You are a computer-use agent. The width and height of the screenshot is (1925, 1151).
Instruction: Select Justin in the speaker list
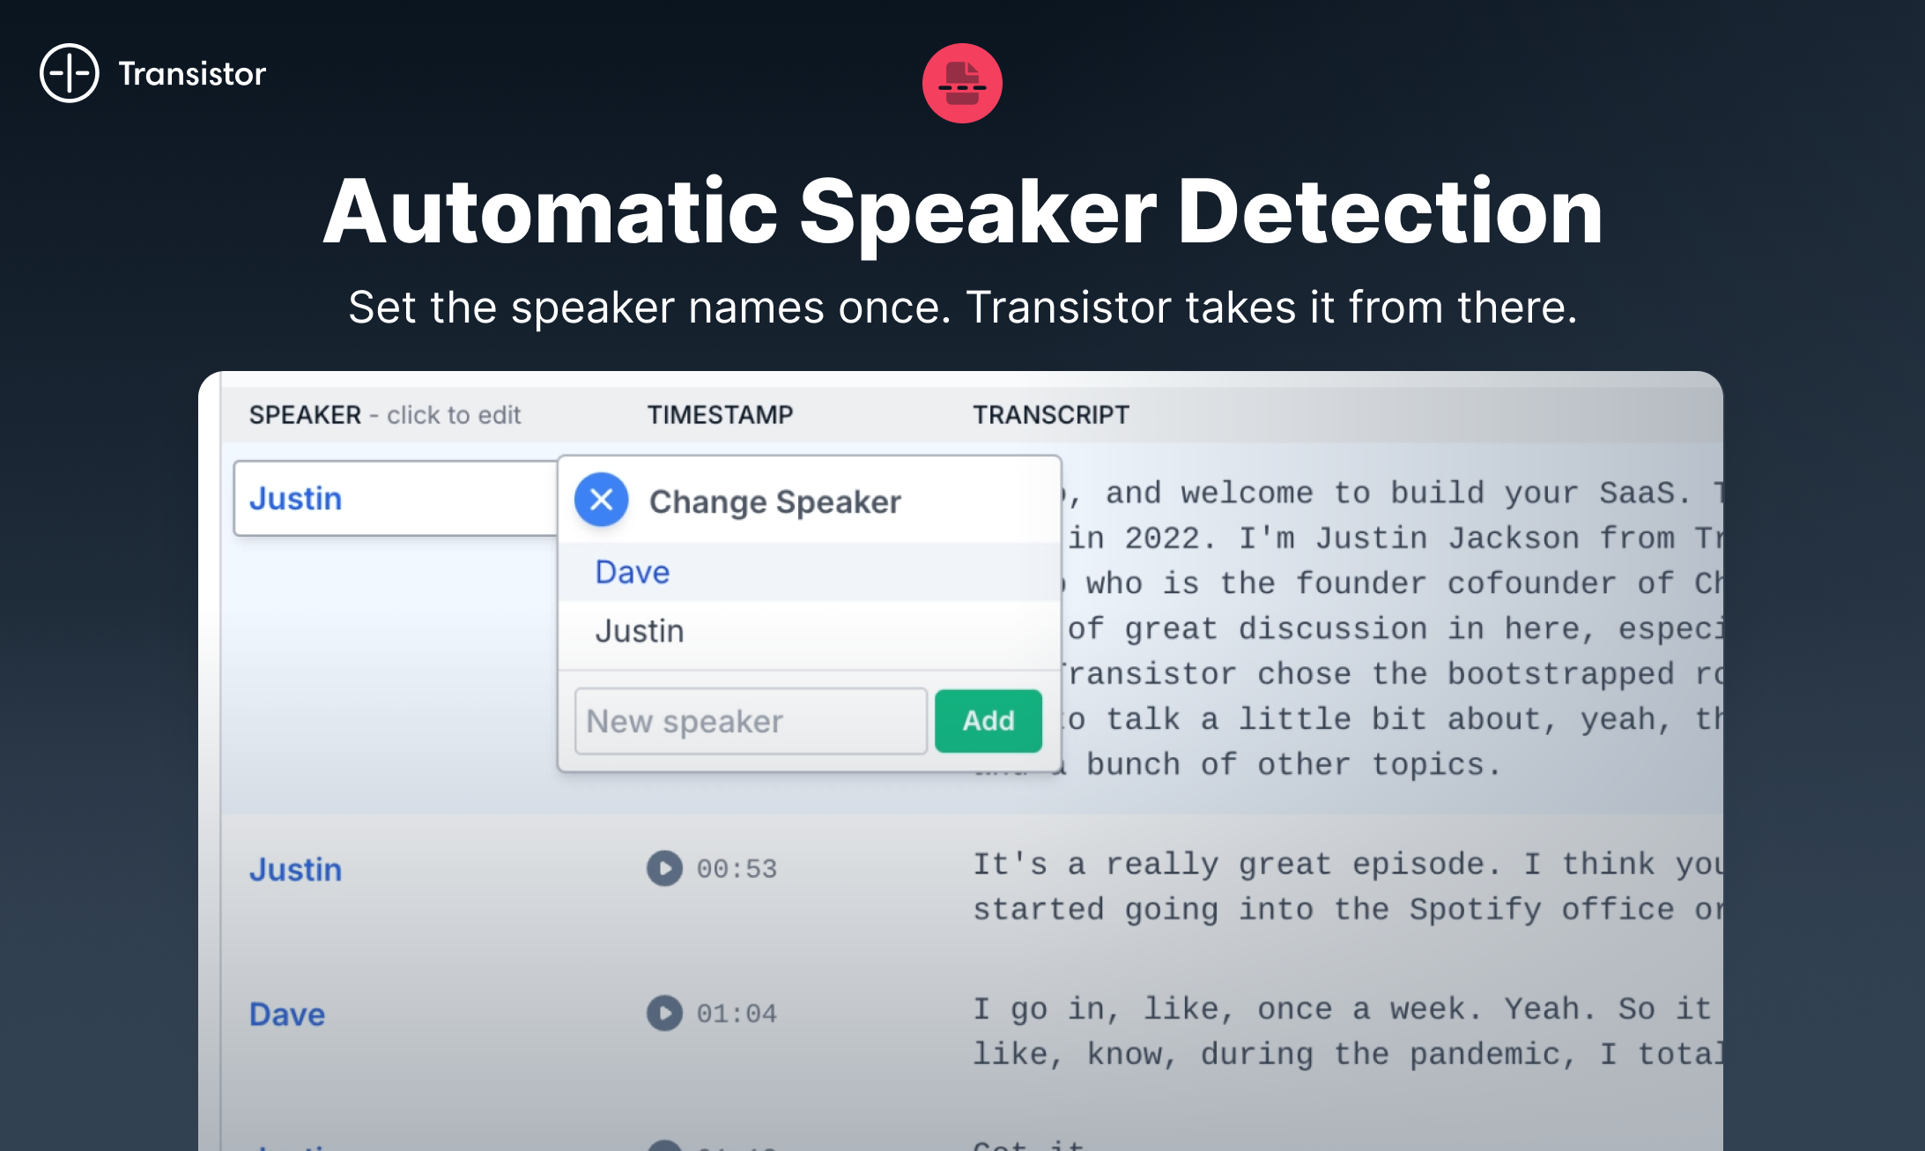[x=640, y=631]
